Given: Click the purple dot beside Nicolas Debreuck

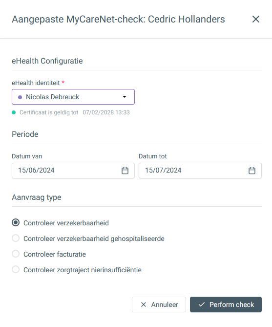Looking at the screenshot, I should tap(20, 97).
